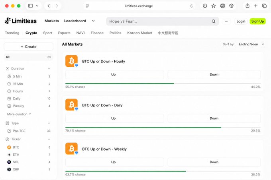Switch to the NAVI tab
The height and width of the screenshot is (180, 271).
pos(81,33)
